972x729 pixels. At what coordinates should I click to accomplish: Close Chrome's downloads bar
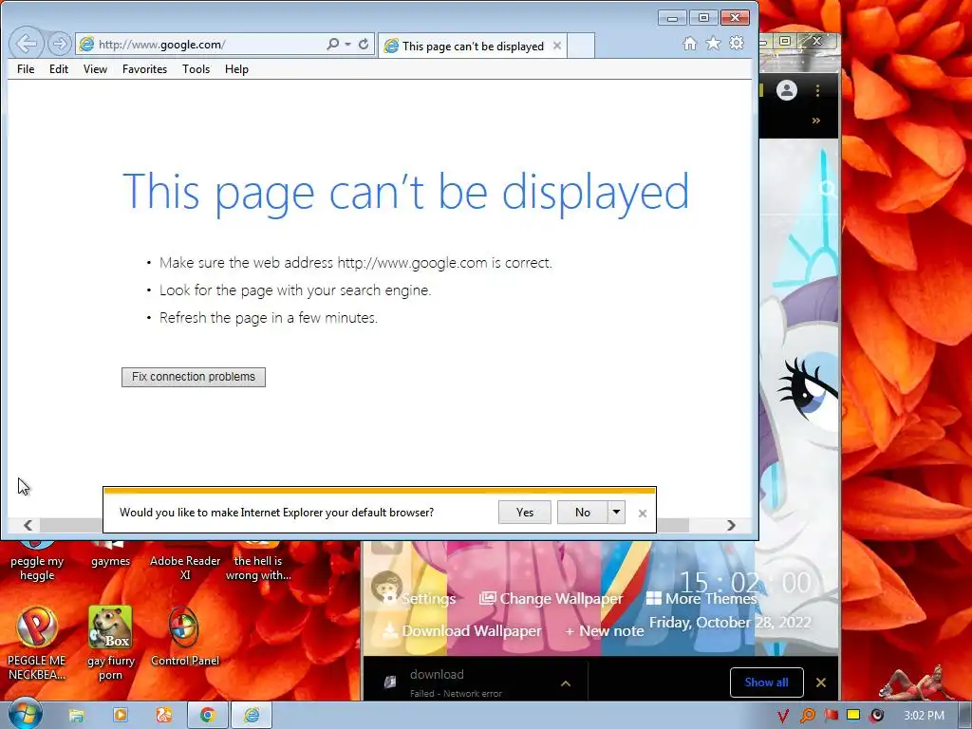point(821,682)
